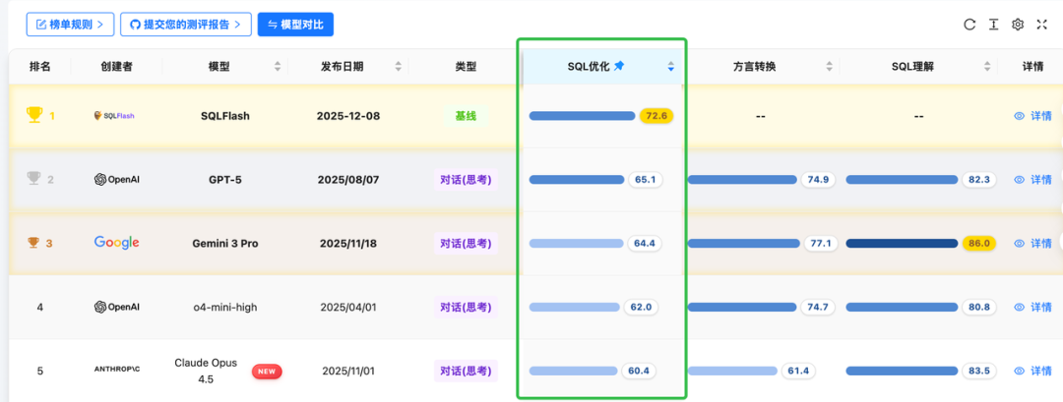The image size is (1063, 402).
Task: Sort by the 模型 column arrows
Action: [278, 66]
